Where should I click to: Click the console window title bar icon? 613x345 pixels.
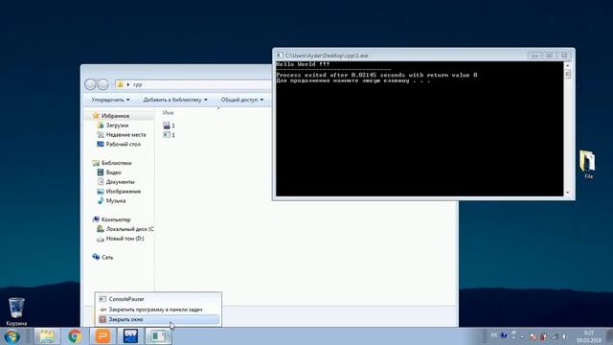tap(280, 56)
